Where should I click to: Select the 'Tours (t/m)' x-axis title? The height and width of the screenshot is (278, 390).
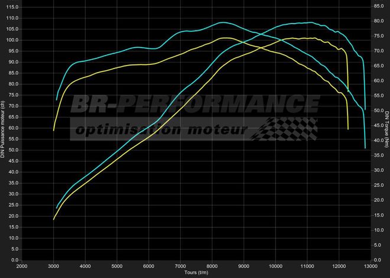(x=196, y=273)
